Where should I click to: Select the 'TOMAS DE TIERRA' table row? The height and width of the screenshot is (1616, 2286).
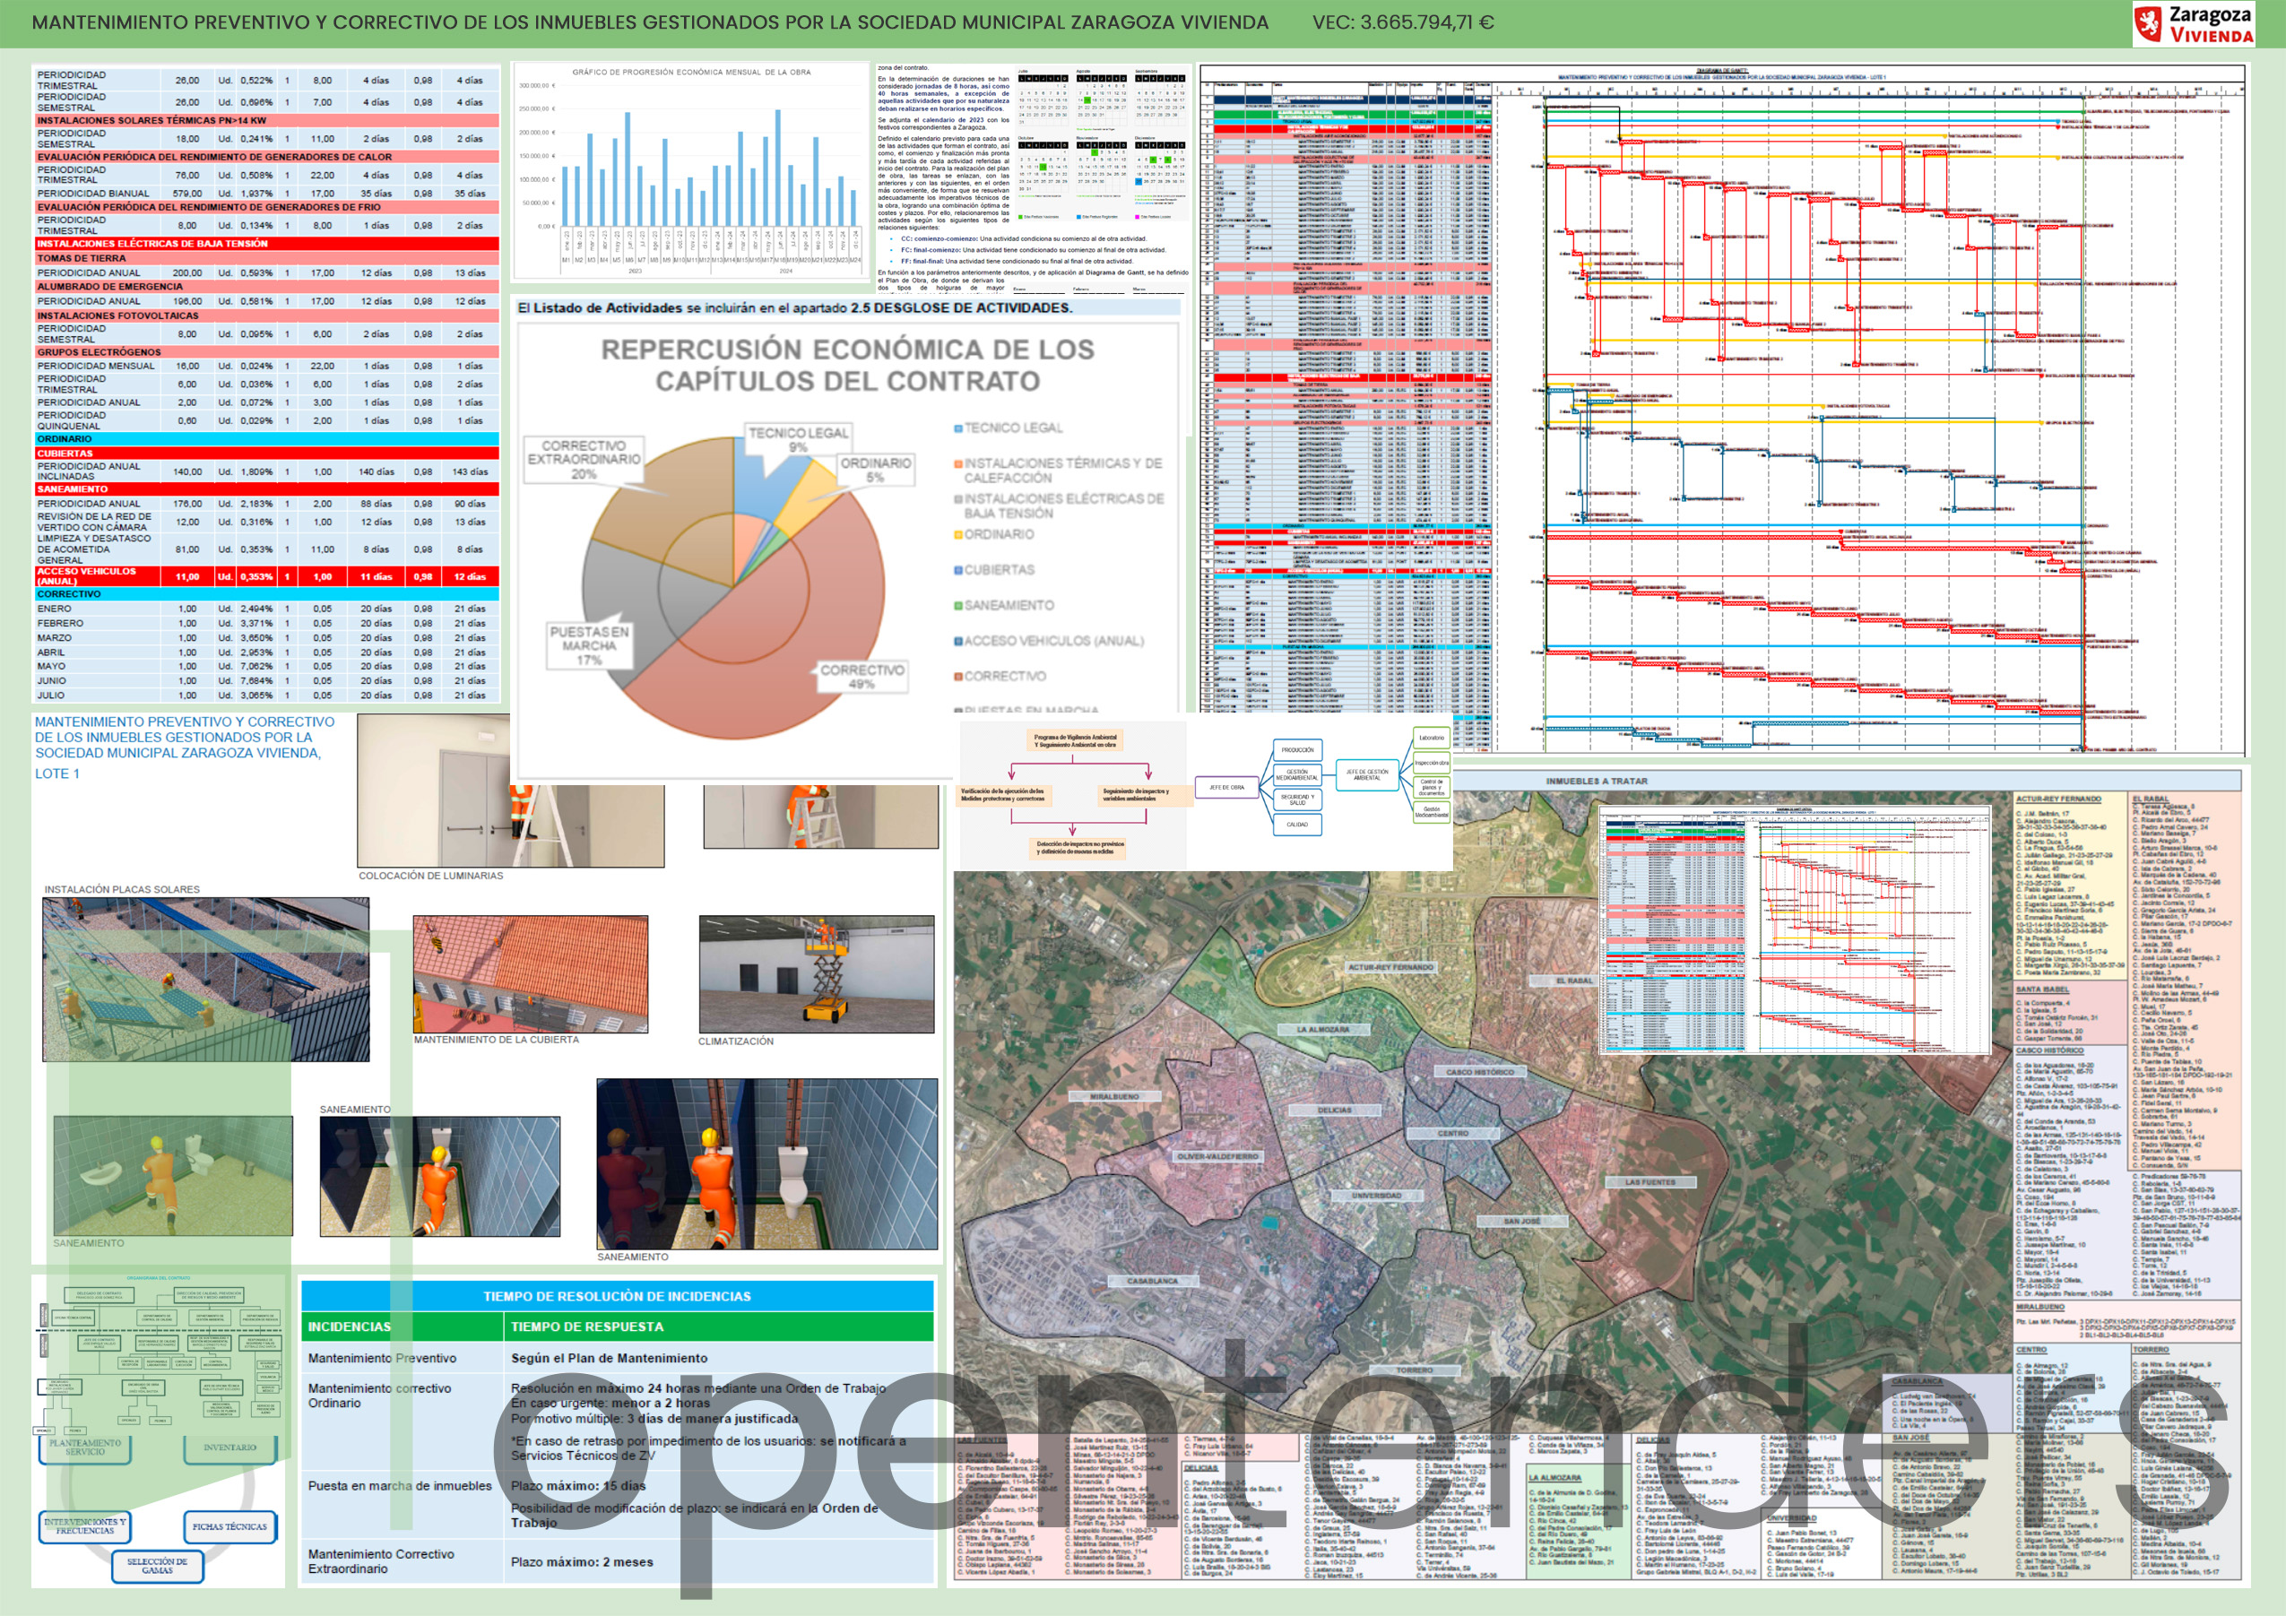coord(267,258)
